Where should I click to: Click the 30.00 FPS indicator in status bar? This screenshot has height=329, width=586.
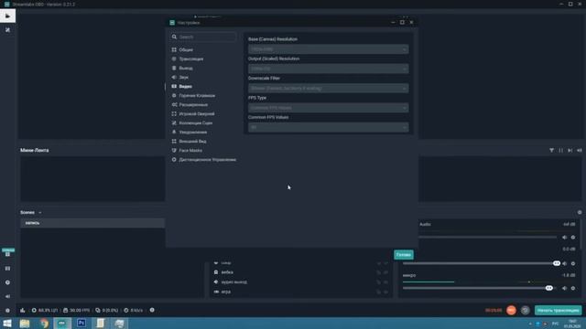coord(77,311)
